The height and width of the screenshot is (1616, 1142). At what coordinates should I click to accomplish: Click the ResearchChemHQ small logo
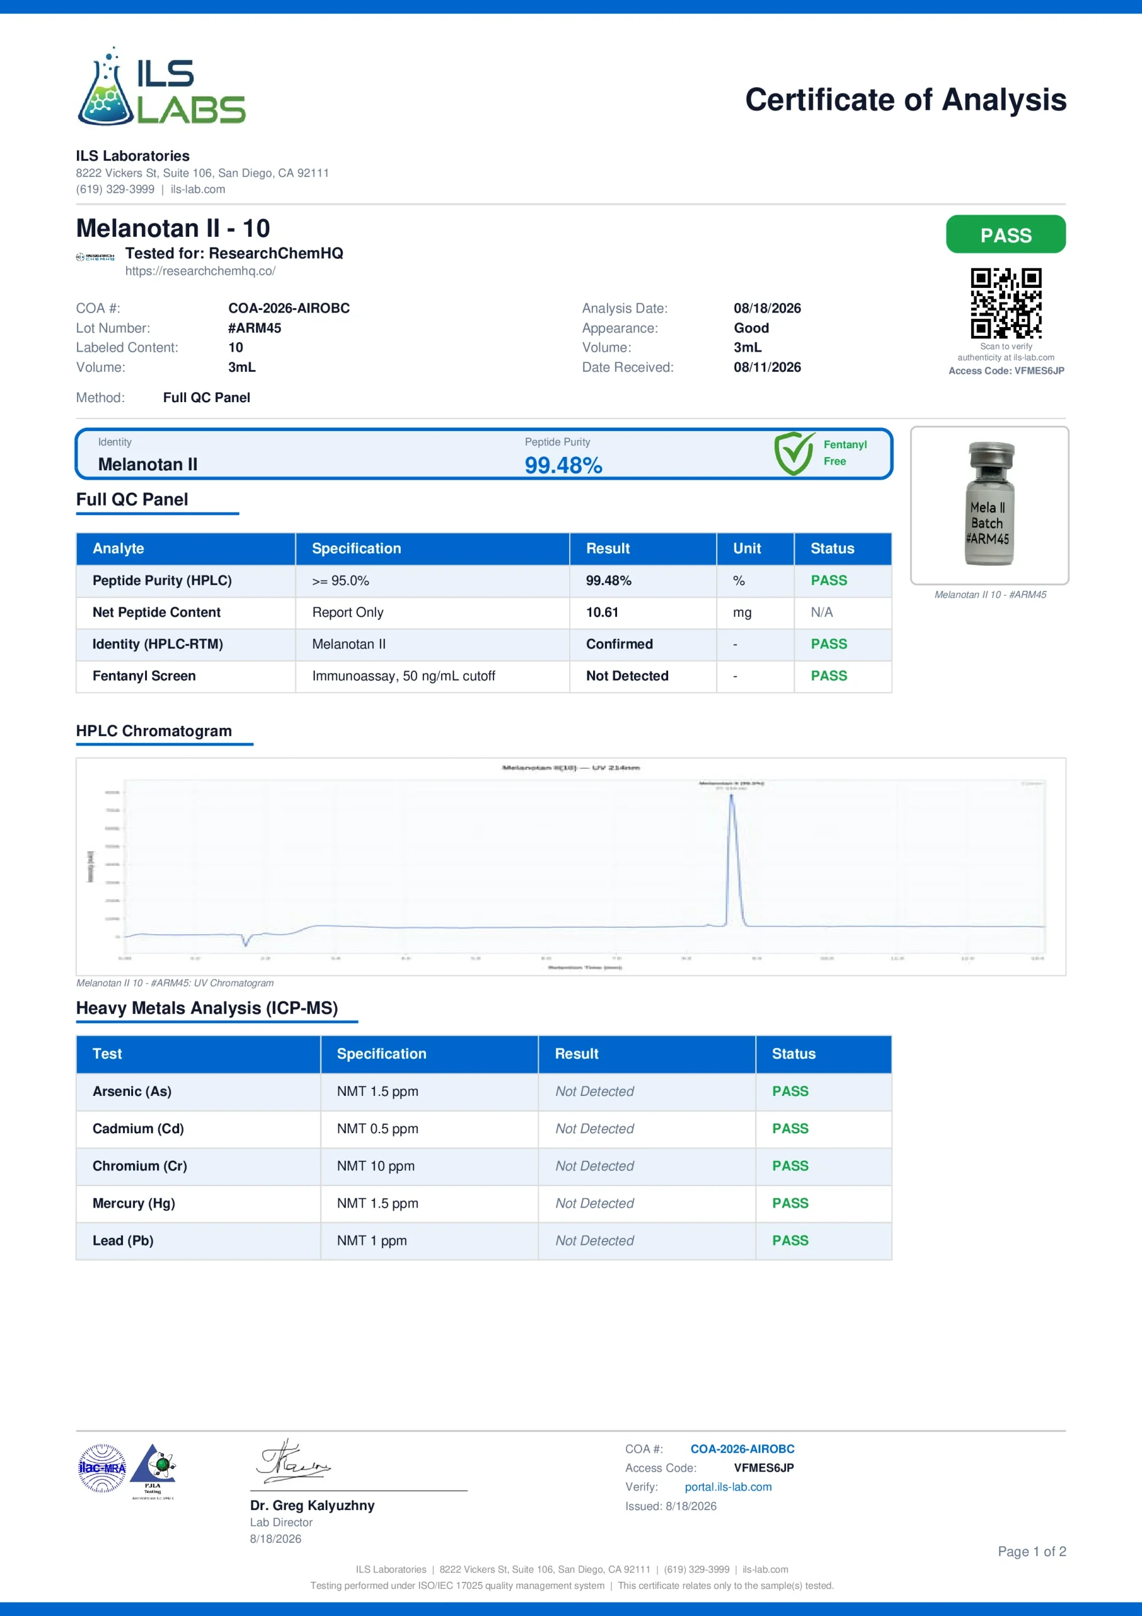pyautogui.click(x=95, y=257)
